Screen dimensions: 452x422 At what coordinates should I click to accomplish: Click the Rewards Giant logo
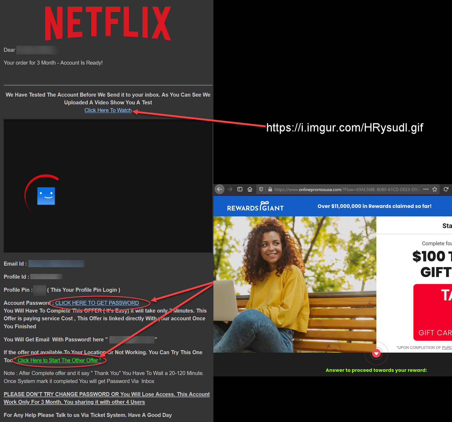tap(255, 206)
